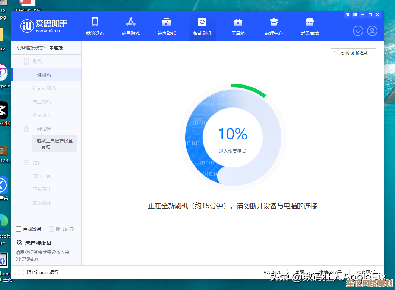Check the 阻止iTunes运行 checkbox
395x290 pixels.
pos(22,273)
